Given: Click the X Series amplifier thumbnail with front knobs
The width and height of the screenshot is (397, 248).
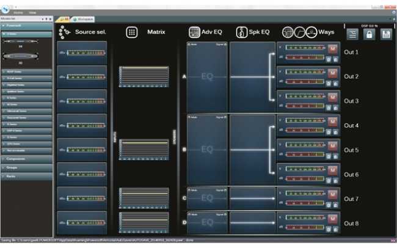Looking at the screenshot, I should (x=21, y=56).
